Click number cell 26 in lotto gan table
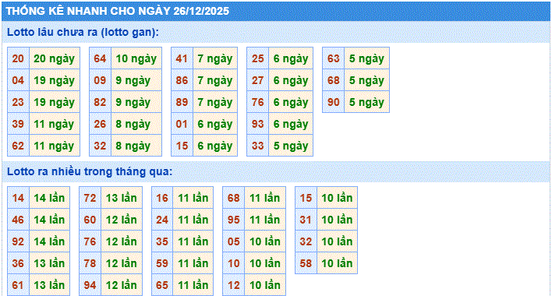Viewport: 552px width, 296px height. 100,124
